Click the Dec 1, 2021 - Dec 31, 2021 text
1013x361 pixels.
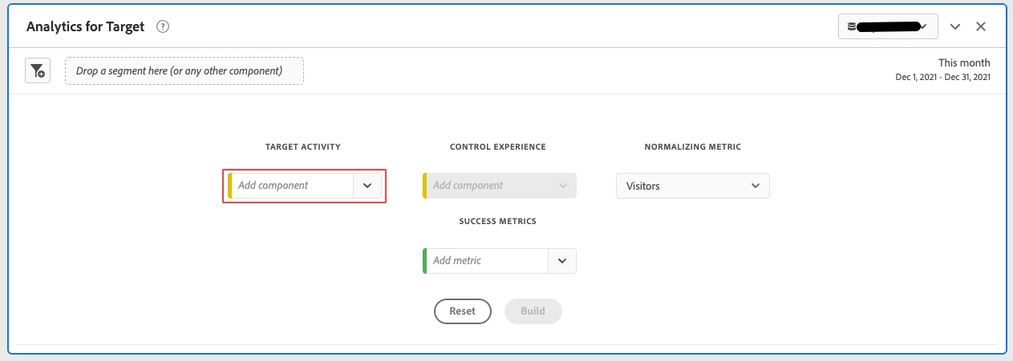[x=942, y=78]
